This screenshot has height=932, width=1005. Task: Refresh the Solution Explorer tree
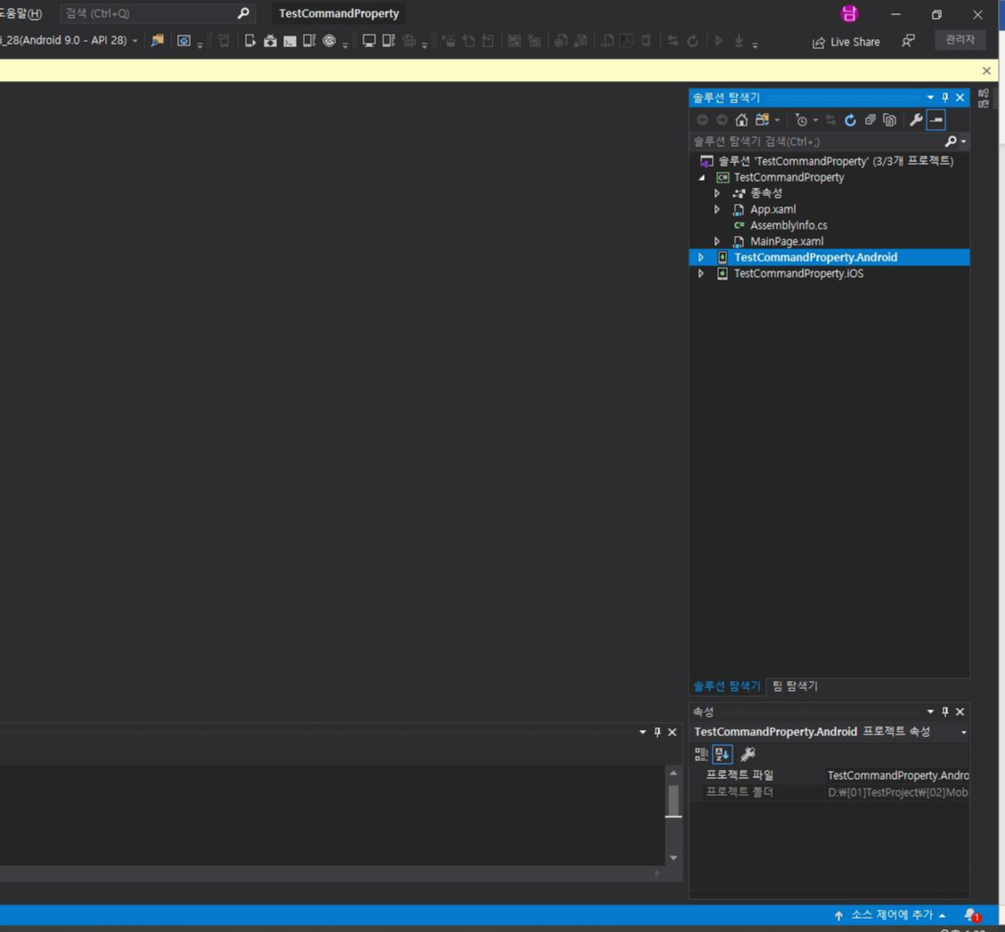pyautogui.click(x=850, y=120)
